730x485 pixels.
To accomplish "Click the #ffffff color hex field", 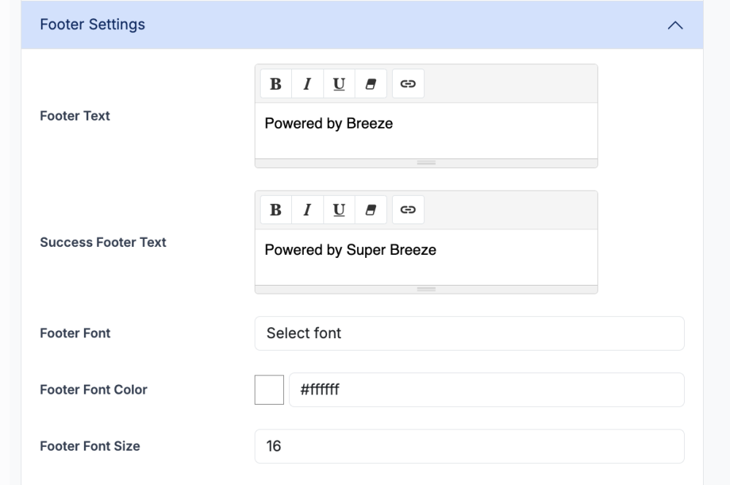I will coord(486,390).
